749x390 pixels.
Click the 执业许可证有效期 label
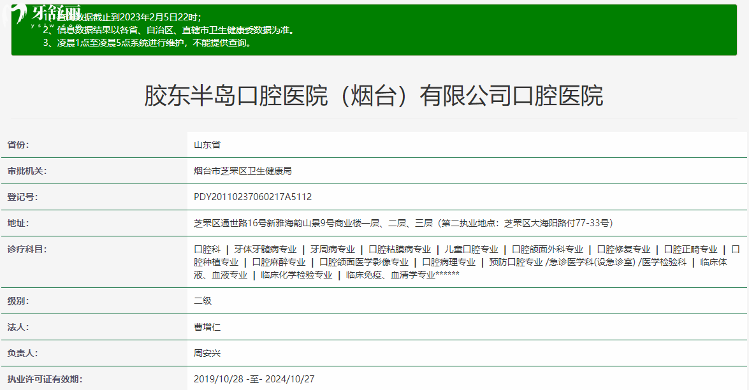(x=45, y=380)
